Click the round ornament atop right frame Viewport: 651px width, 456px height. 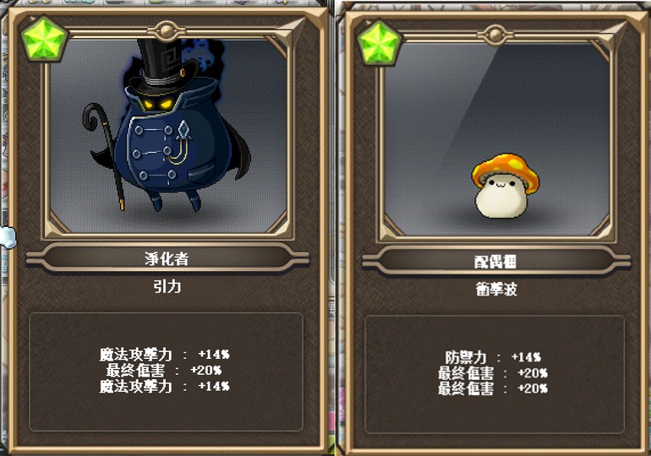495,35
